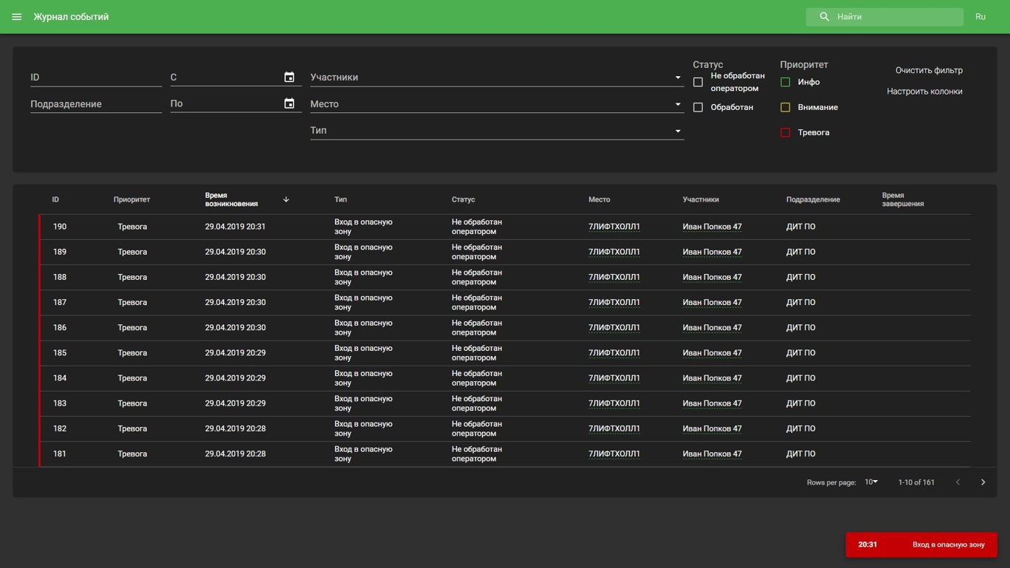The height and width of the screenshot is (568, 1010).
Task: Click Вход в опасную зону in row 184
Action: [x=363, y=378]
